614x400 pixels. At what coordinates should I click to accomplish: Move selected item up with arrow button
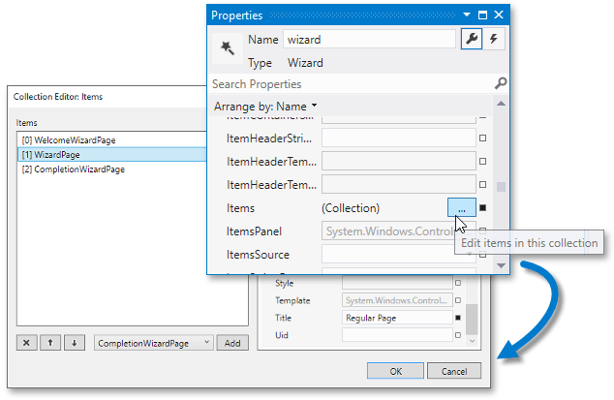[50, 343]
